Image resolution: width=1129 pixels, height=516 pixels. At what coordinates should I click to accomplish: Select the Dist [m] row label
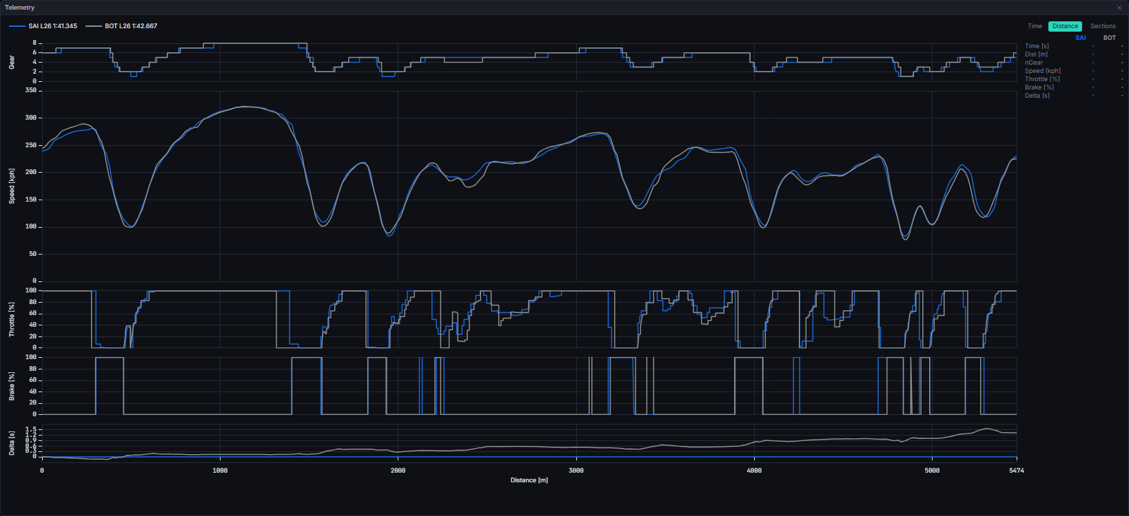pos(1036,54)
